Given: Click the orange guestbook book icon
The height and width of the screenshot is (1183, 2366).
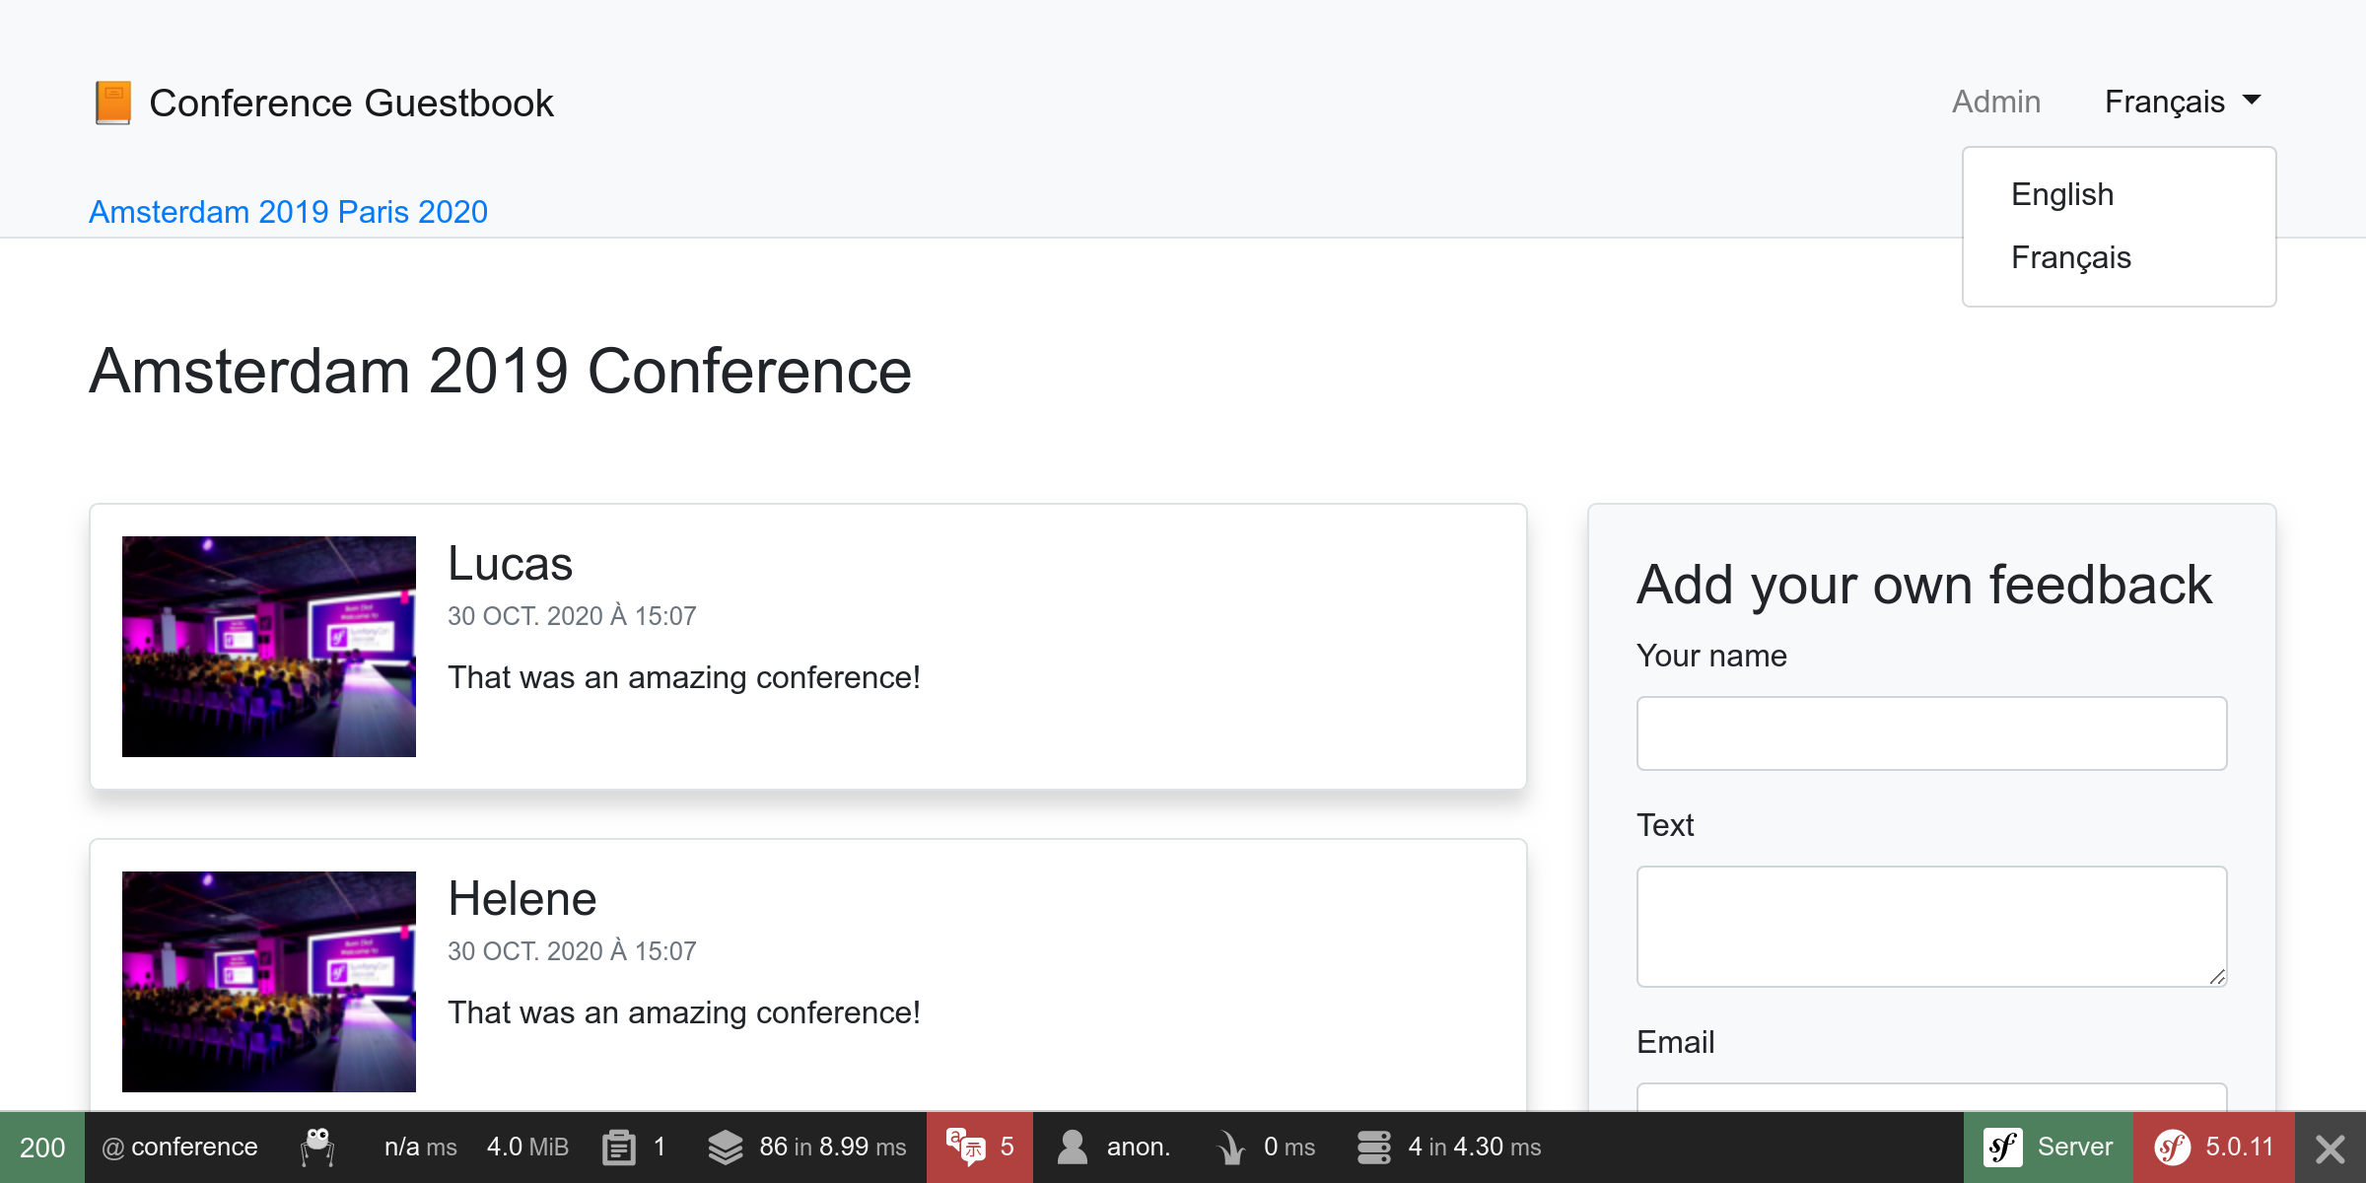Looking at the screenshot, I should pos(112,103).
